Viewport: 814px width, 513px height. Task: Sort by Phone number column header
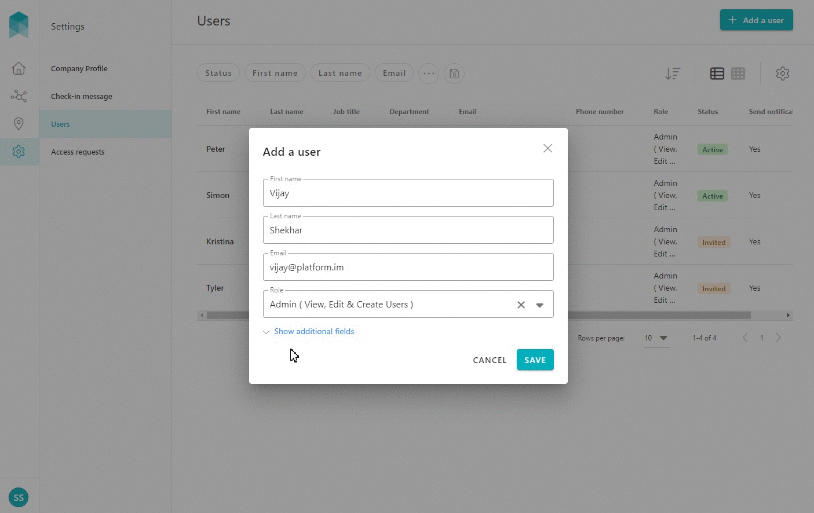(600, 112)
